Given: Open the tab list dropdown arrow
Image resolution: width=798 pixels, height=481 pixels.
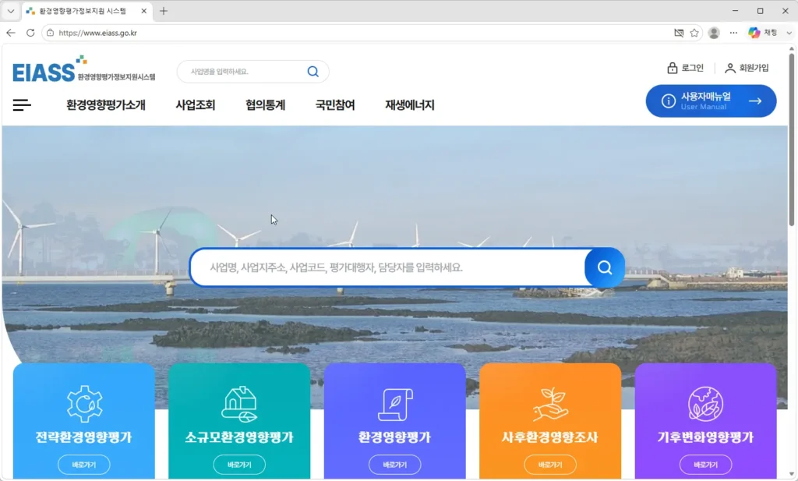Looking at the screenshot, I should point(11,11).
